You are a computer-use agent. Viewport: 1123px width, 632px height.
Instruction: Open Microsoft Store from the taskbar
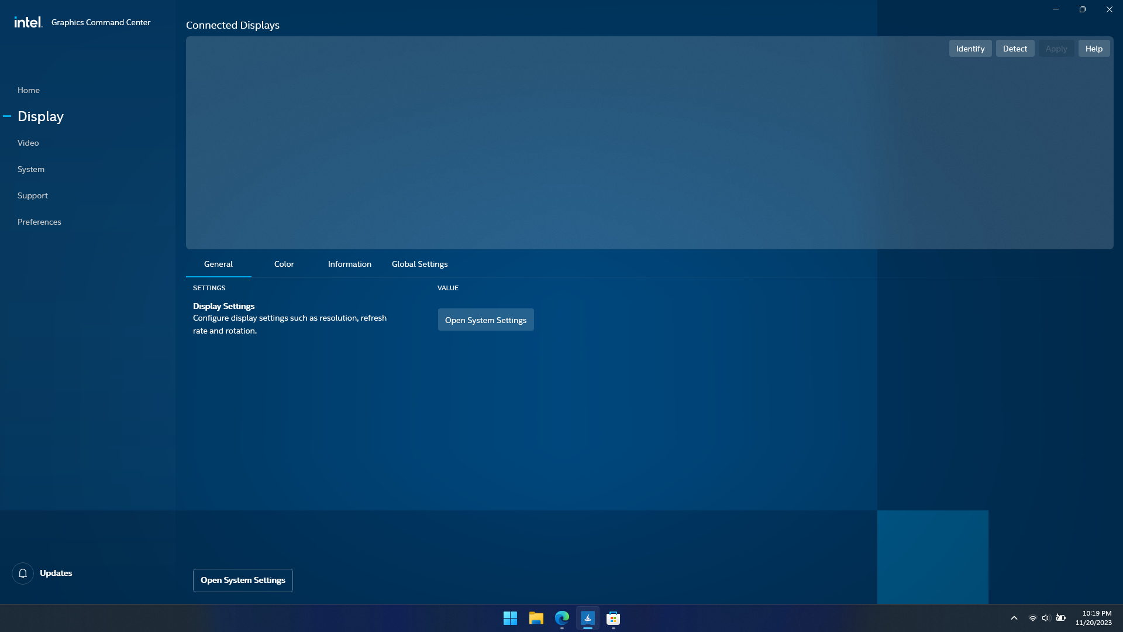[613, 618]
